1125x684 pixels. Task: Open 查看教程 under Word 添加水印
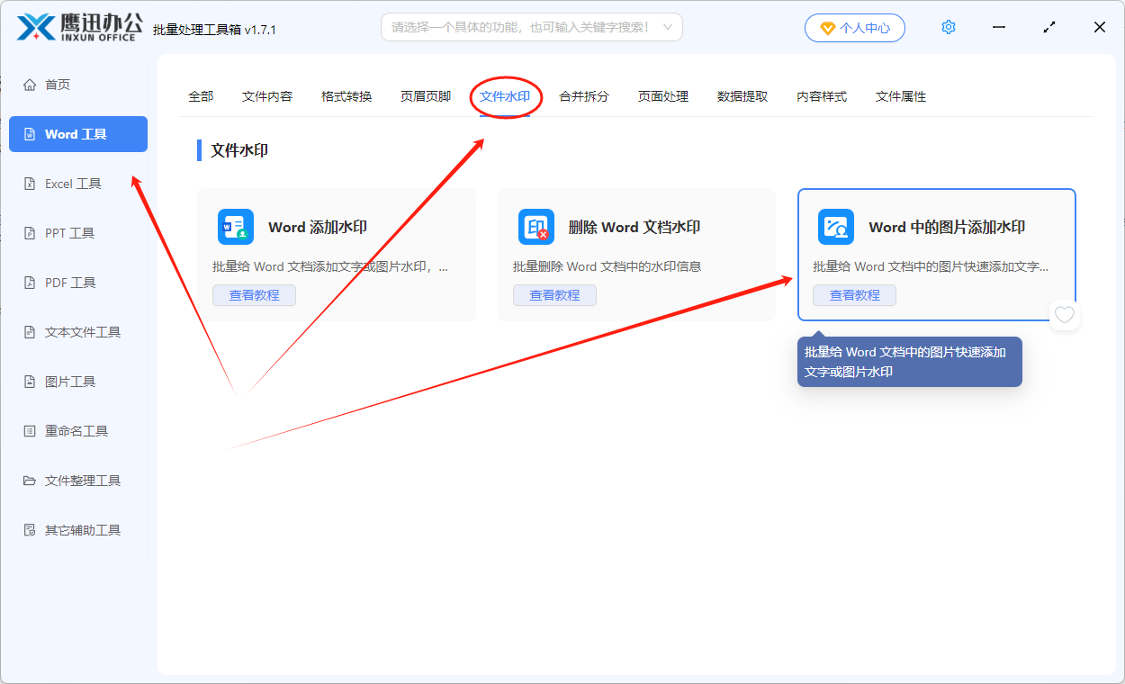(x=255, y=294)
